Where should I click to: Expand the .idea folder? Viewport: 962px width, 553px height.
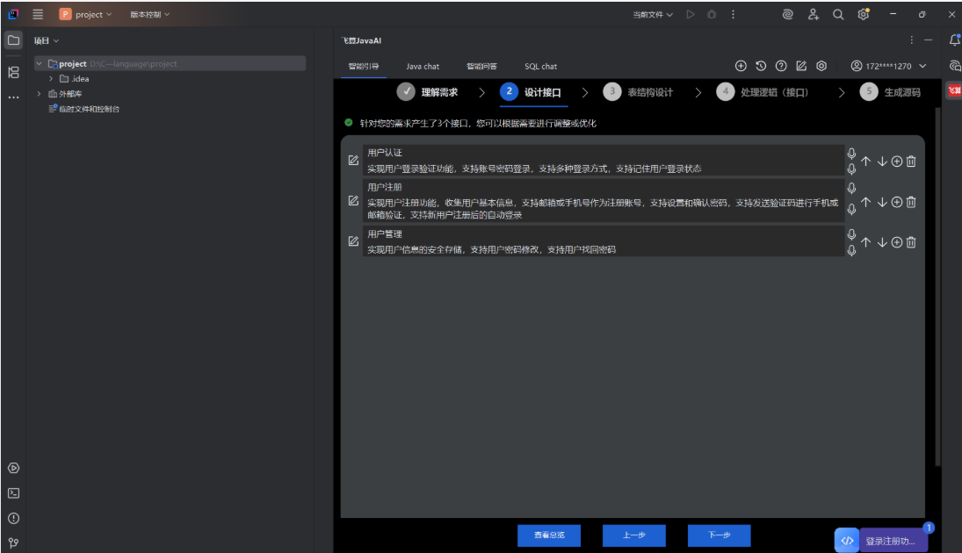coord(52,79)
